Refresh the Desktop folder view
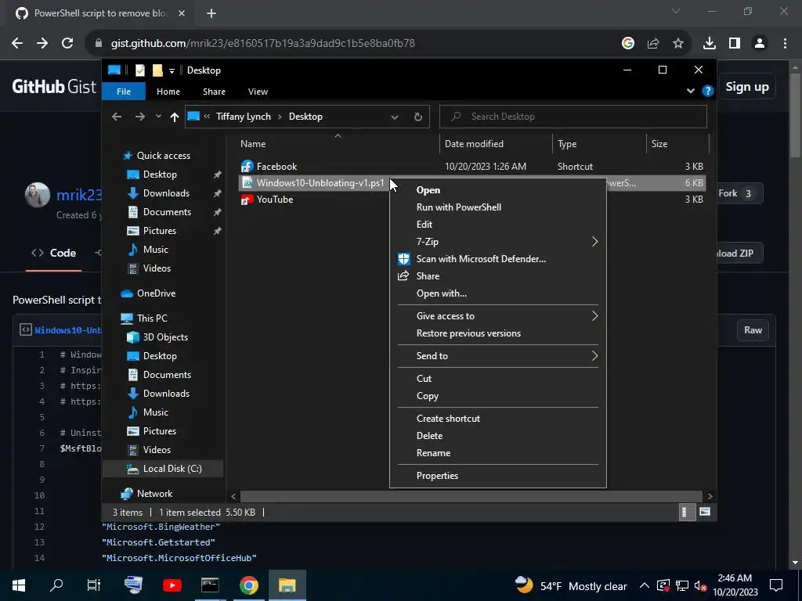 tap(418, 117)
